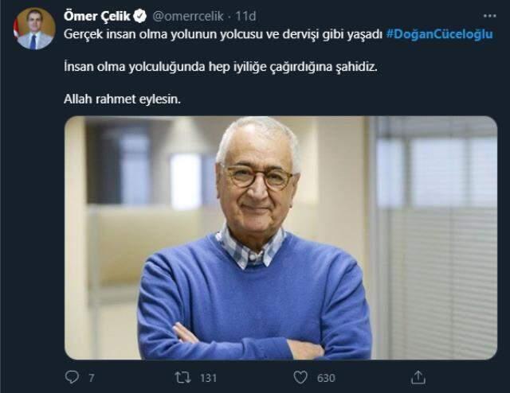Click the retweet count 131

point(208,378)
